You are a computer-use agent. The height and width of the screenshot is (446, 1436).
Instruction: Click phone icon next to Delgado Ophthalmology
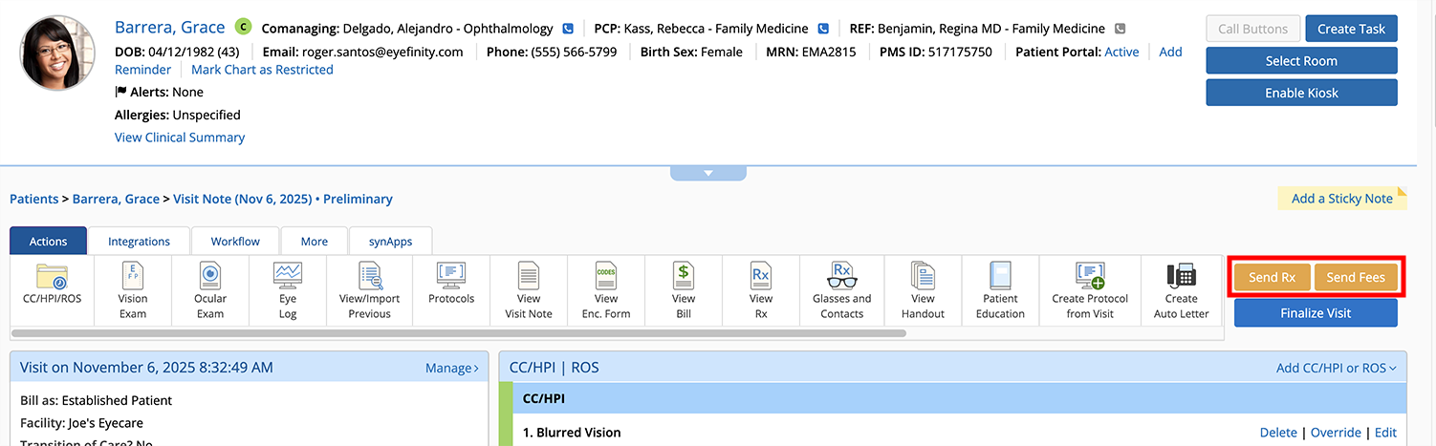tap(568, 29)
